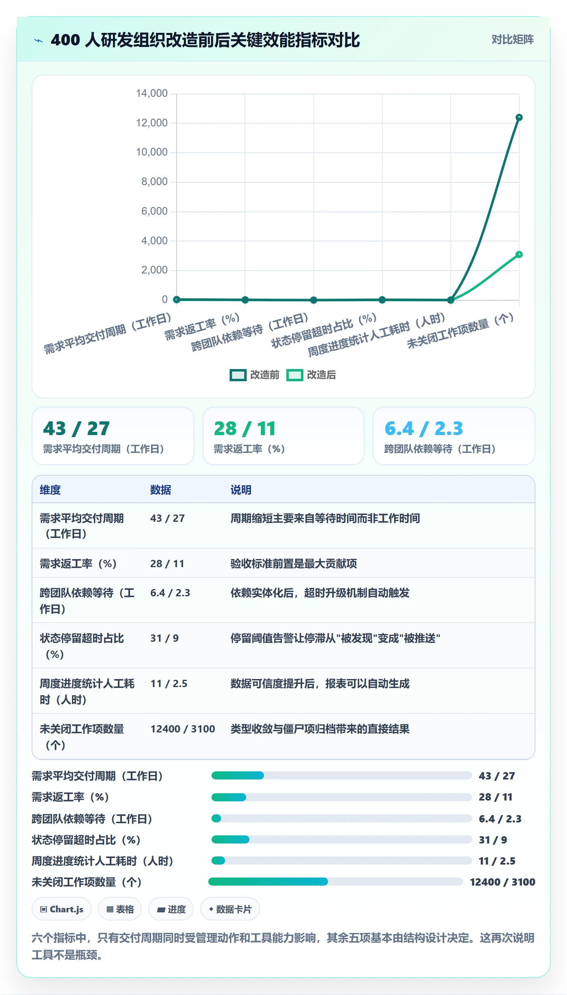567x995 pixels.
Task: Open the 28 / 11 rework rate card
Action: point(283,436)
